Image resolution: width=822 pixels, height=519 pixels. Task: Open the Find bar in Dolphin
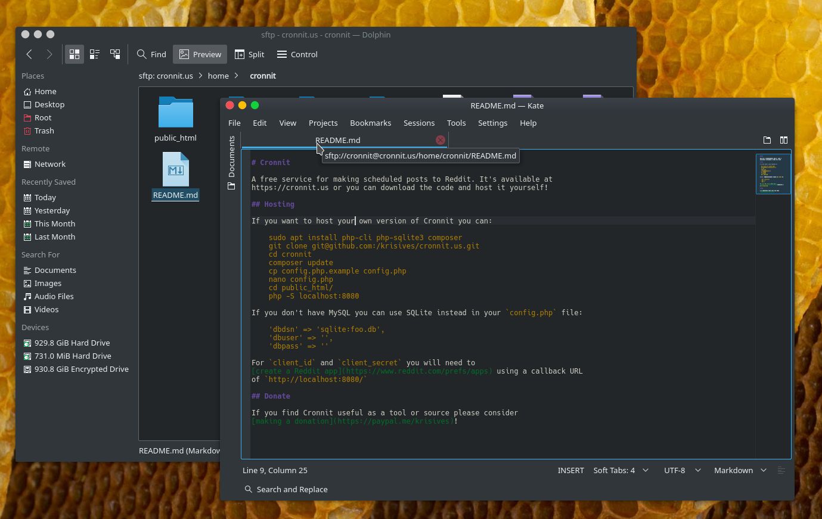(151, 54)
